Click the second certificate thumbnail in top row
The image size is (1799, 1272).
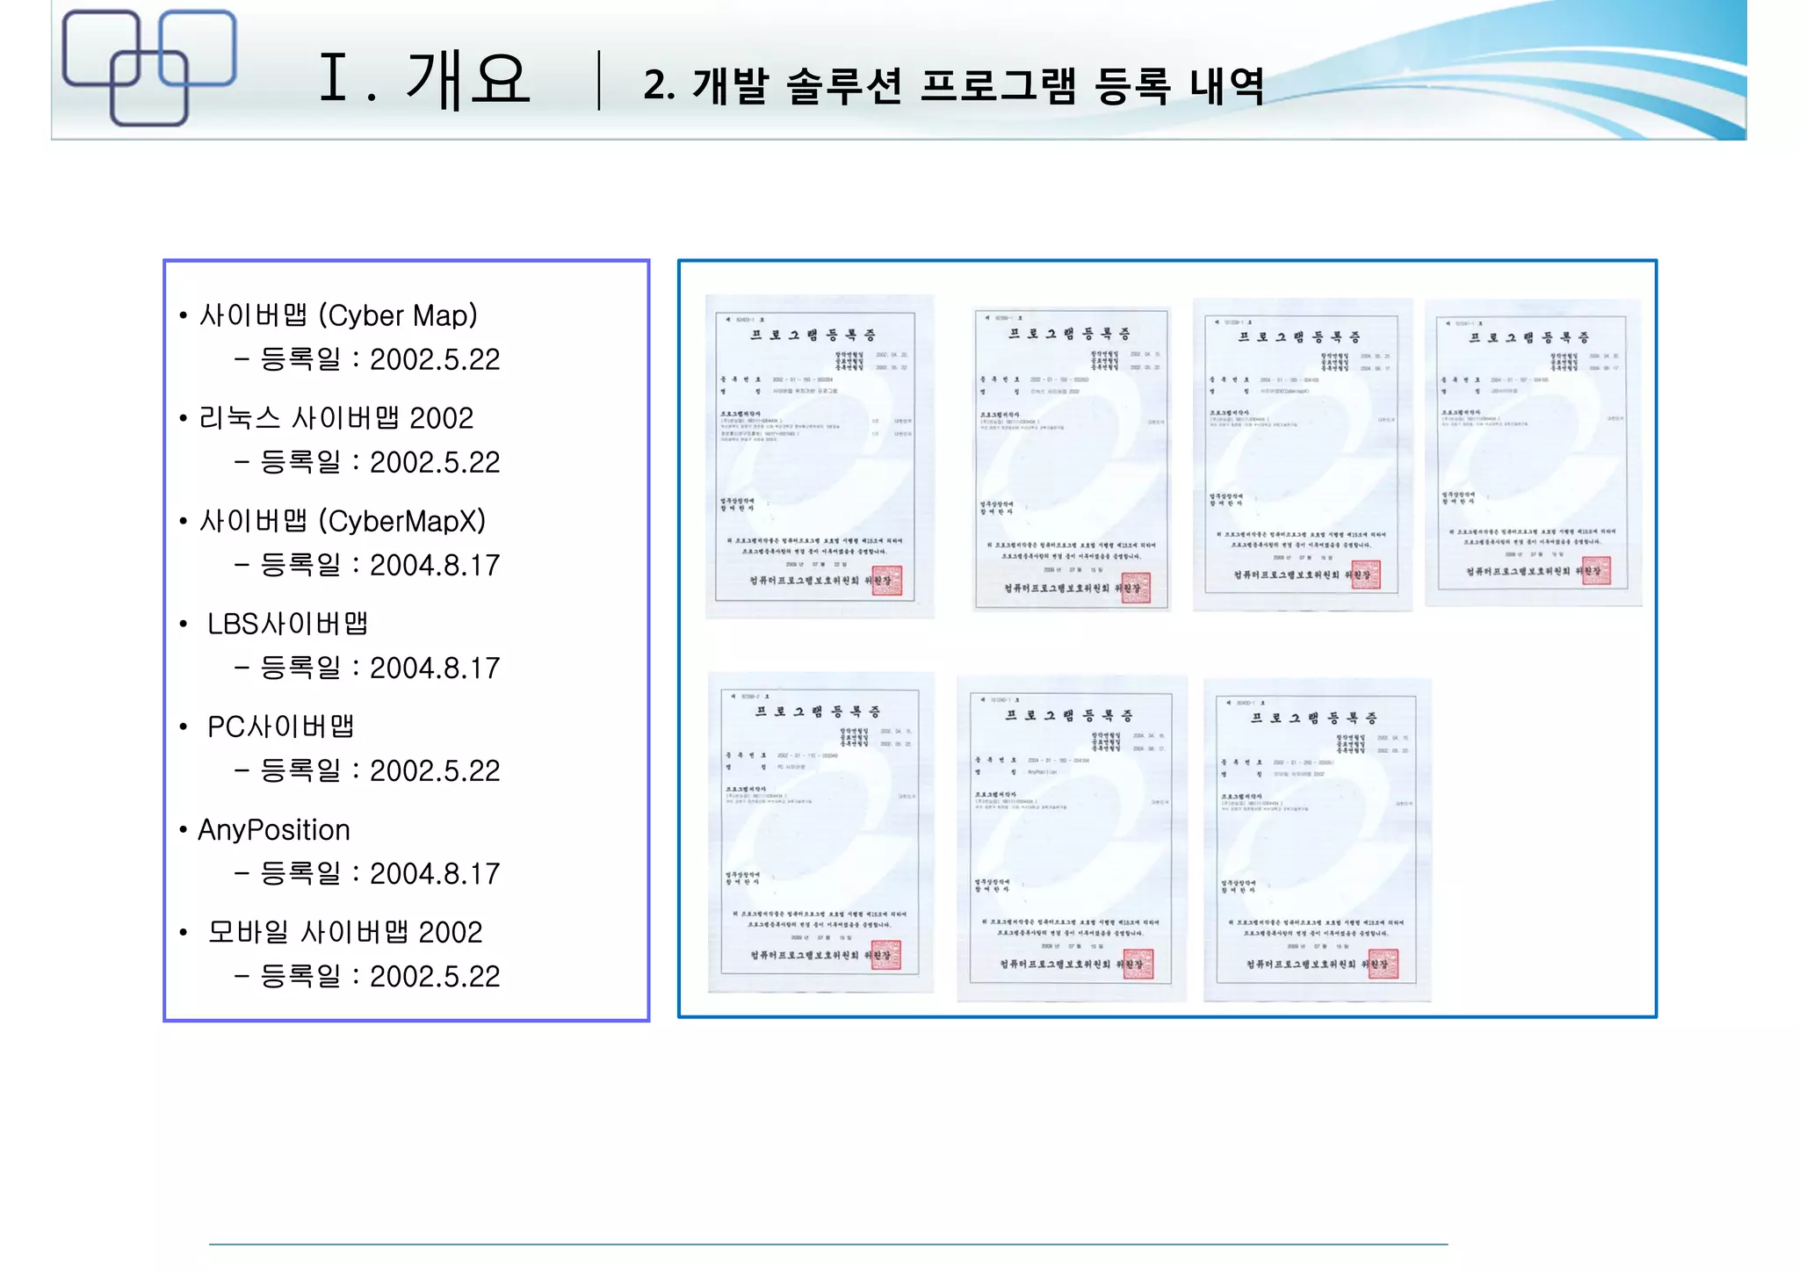coord(1071,458)
